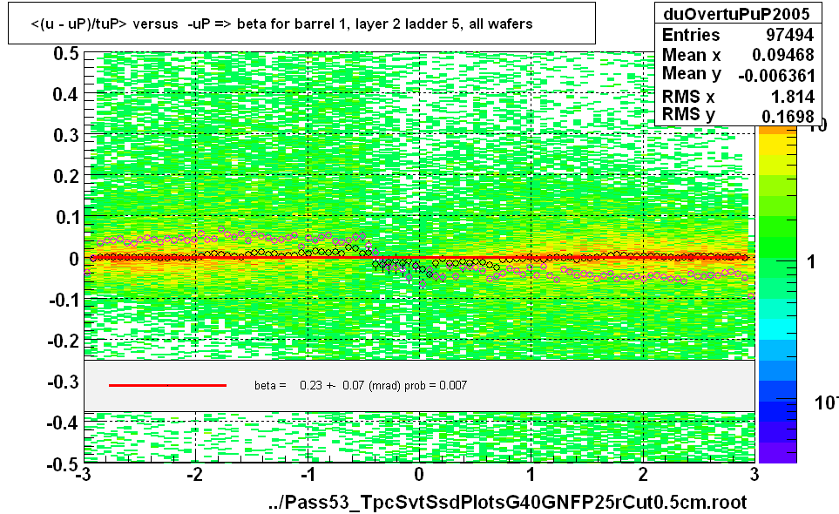Click the violet bottom of color palette
This screenshot has width=839, height=514.
777,452
